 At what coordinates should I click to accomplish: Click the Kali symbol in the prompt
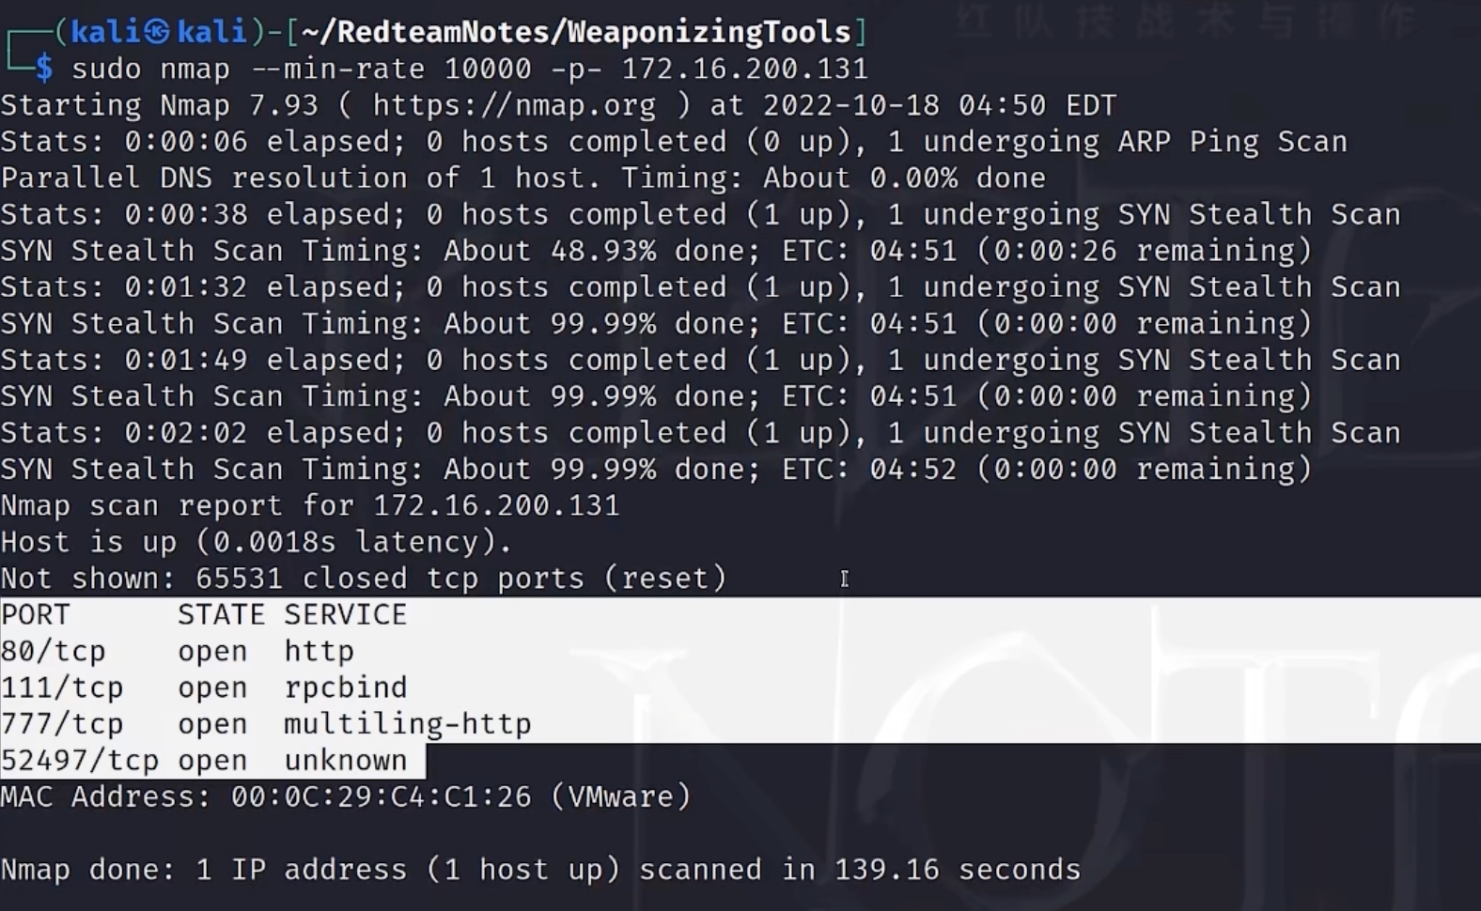[x=158, y=32]
